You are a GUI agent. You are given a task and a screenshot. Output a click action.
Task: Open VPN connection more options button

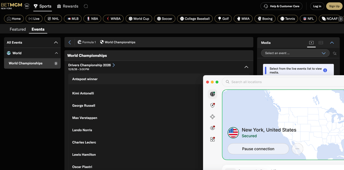[x=298, y=149]
